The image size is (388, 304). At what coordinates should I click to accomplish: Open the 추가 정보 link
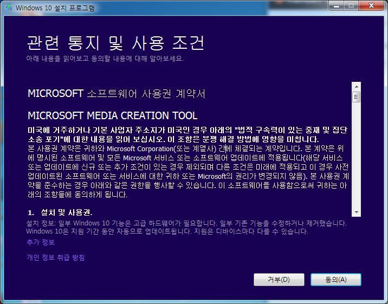pos(41,242)
